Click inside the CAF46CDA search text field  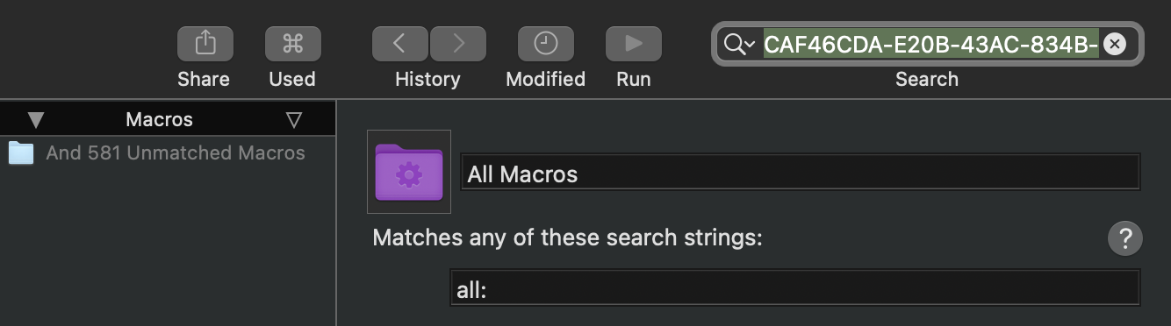click(931, 44)
